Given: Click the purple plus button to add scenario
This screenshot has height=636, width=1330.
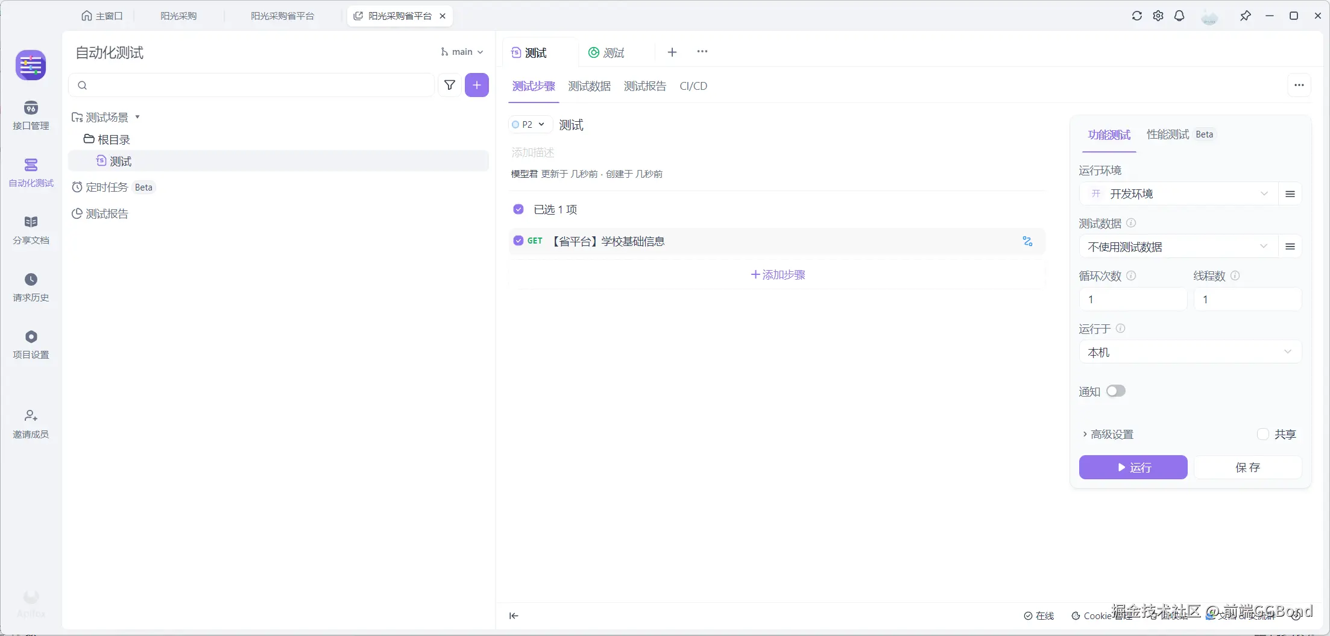Looking at the screenshot, I should pos(477,85).
